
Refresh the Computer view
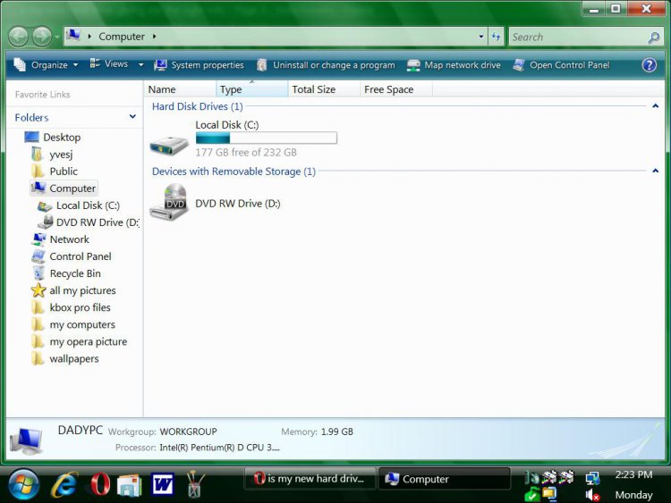pyautogui.click(x=496, y=37)
